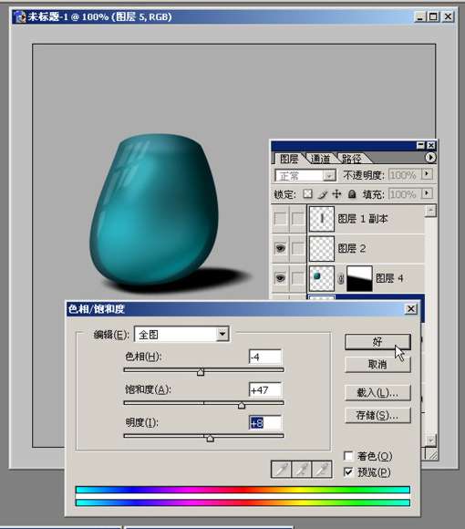The height and width of the screenshot is (529, 465).
Task: Select 图层 1 副本 thumbnail
Action: click(x=322, y=219)
